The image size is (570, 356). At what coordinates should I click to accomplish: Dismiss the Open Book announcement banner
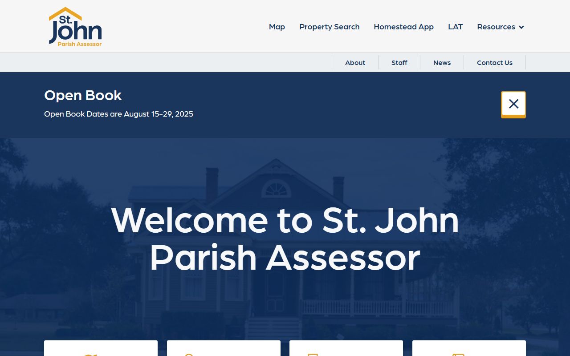513,105
